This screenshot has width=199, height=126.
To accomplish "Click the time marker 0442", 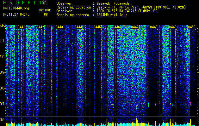I will click(x=40, y=27).
